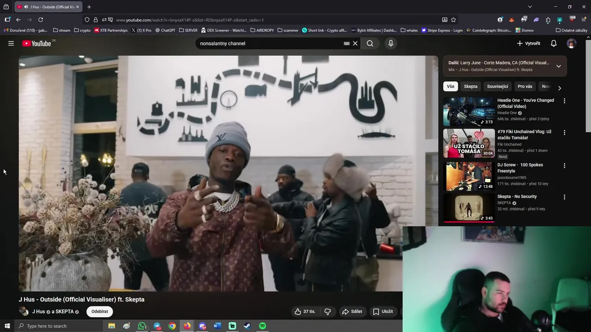Screen dimensions: 591x332
Task: Open Fiki Unchained vlog thumbnail
Action: point(469,143)
